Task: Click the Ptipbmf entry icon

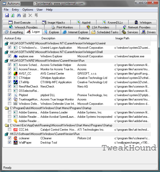Action: (x=16, y=95)
